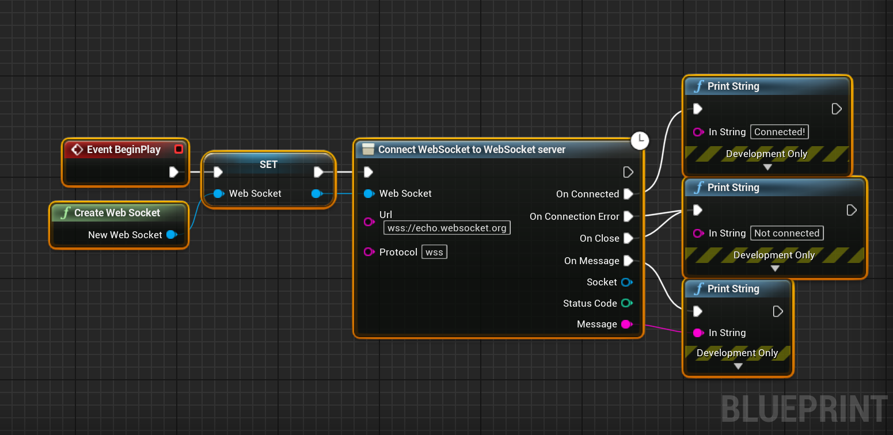This screenshot has height=435, width=893.
Task: Expand the bottom Print String advanced options arrow
Action: [738, 367]
